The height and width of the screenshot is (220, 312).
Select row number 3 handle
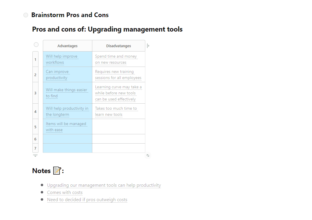[35, 93]
